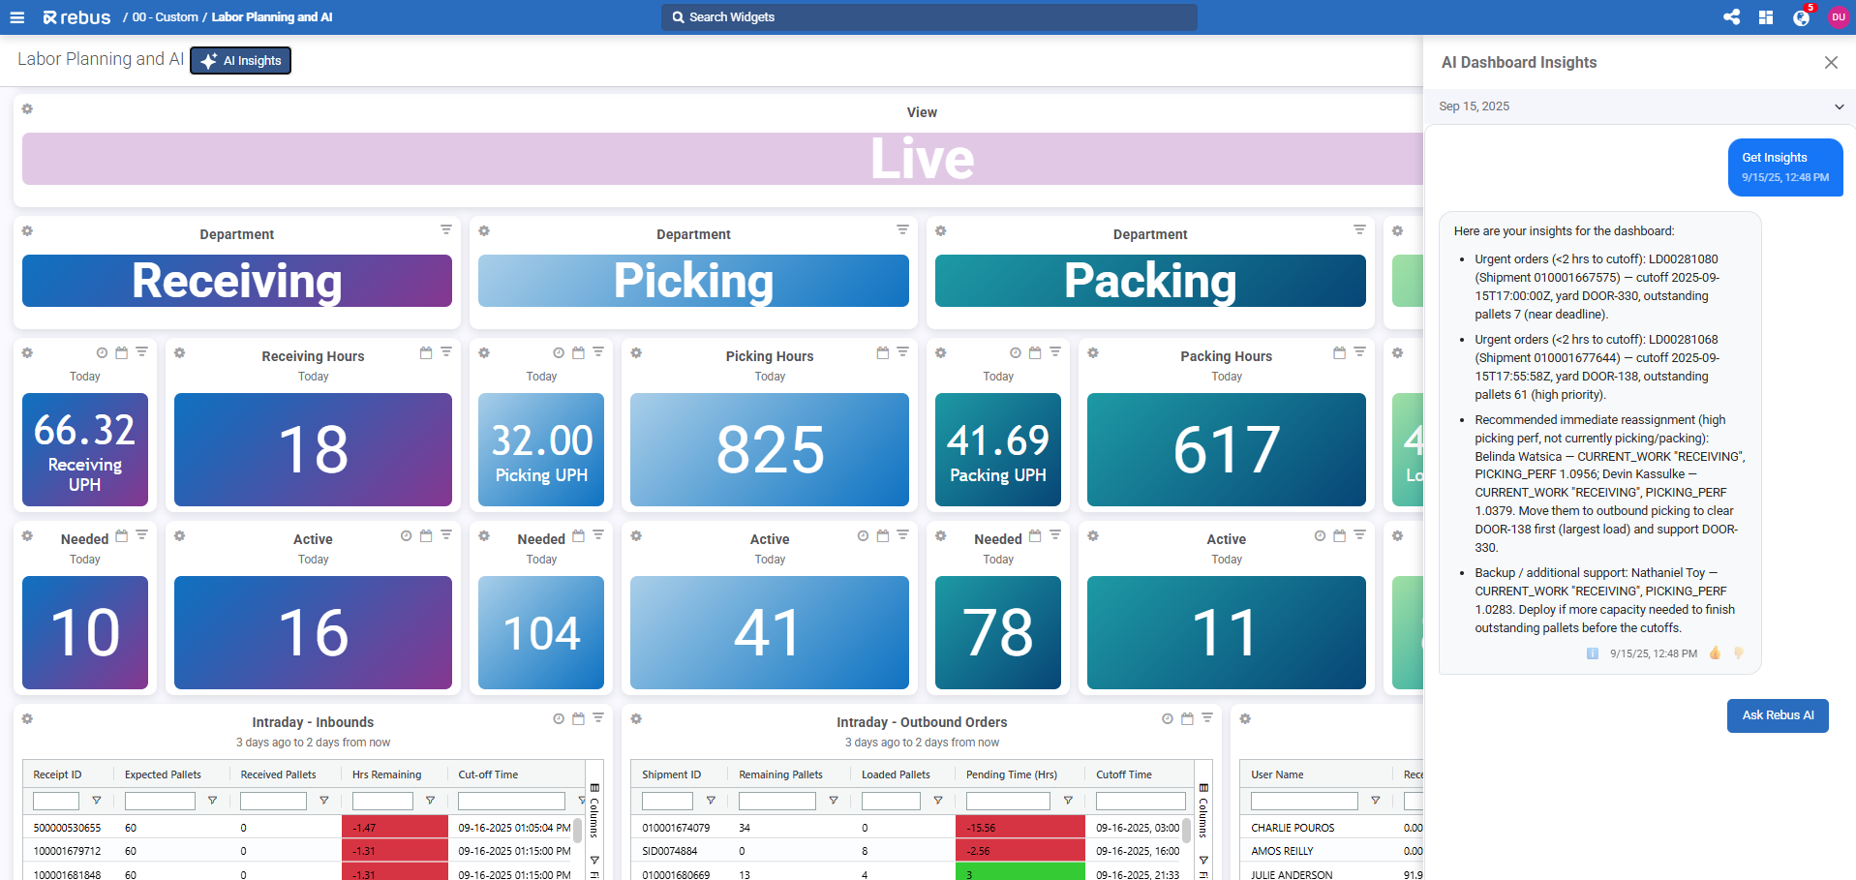Viewport: 1856px width, 880px height.
Task: Click the thumbs down feedback icon
Action: (1738, 653)
